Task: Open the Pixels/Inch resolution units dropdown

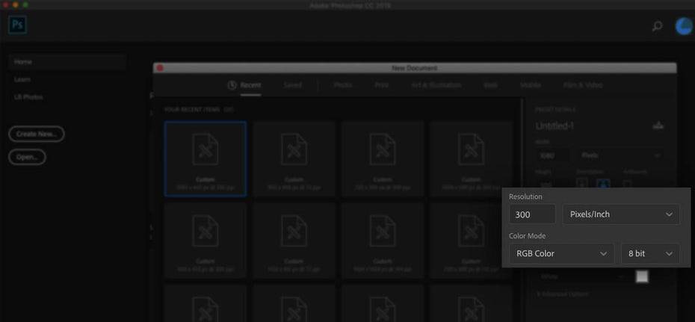Action: point(621,214)
